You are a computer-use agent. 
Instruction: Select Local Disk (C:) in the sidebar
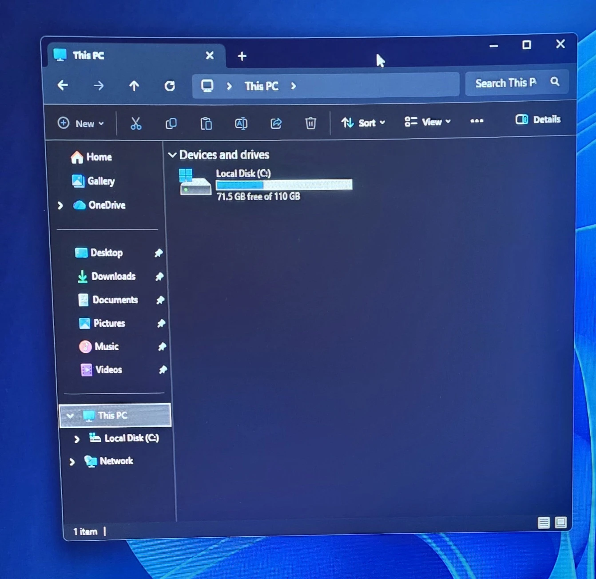[x=124, y=438]
